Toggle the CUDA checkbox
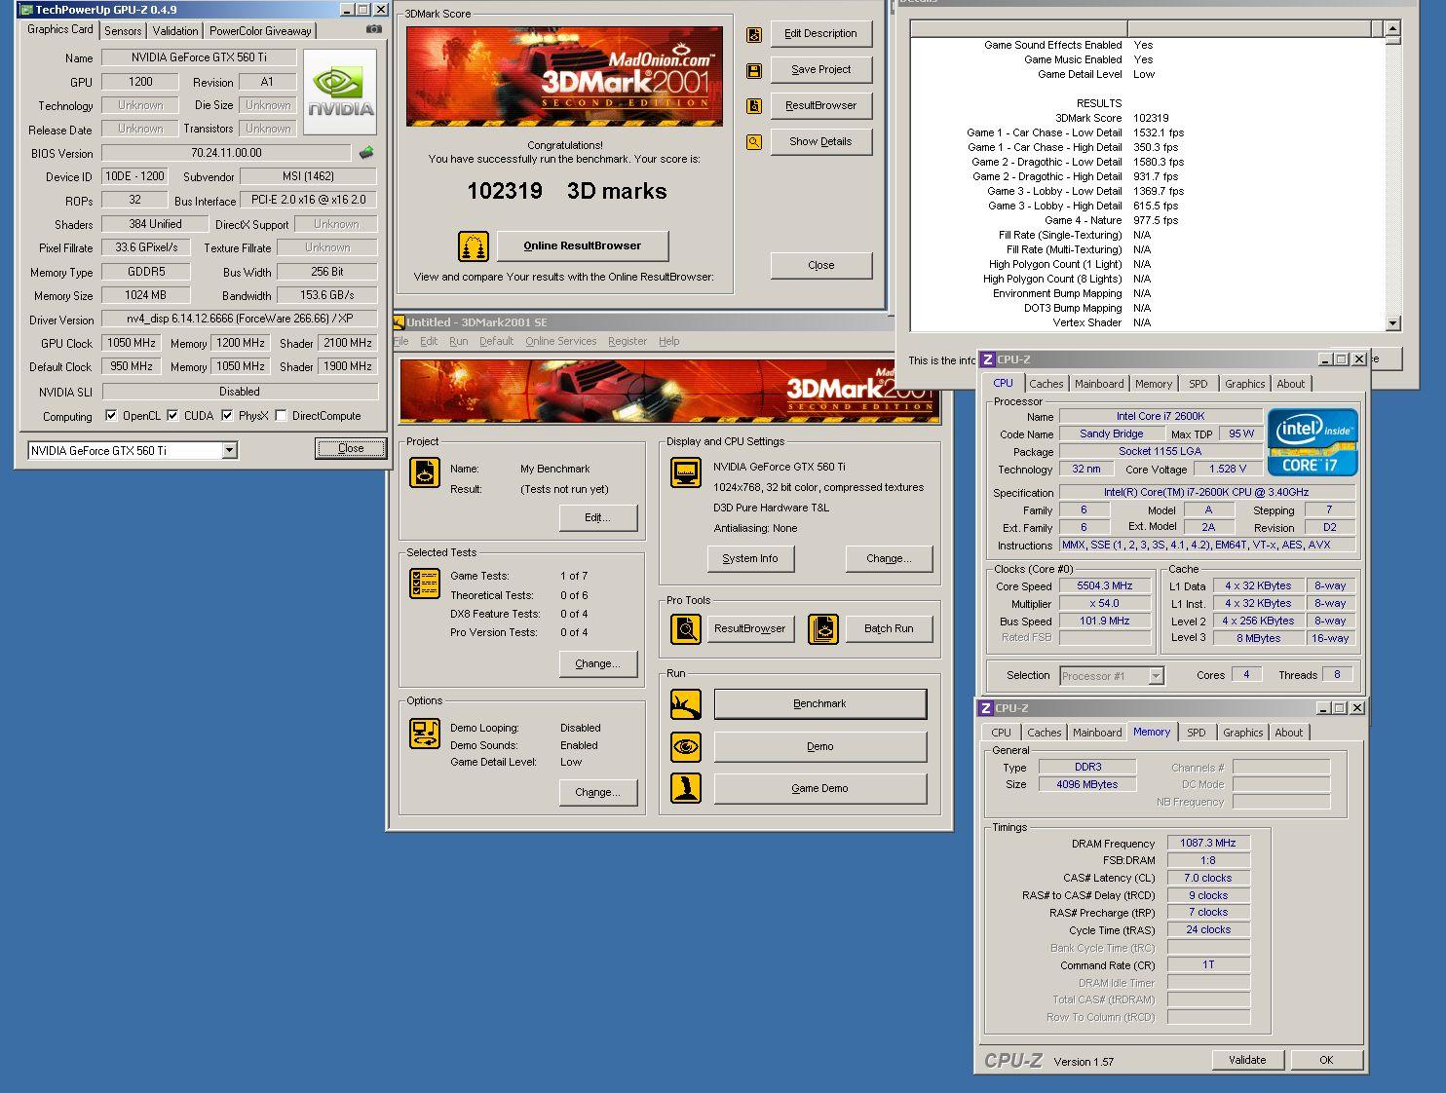This screenshot has height=1093, width=1446. pyautogui.click(x=172, y=416)
